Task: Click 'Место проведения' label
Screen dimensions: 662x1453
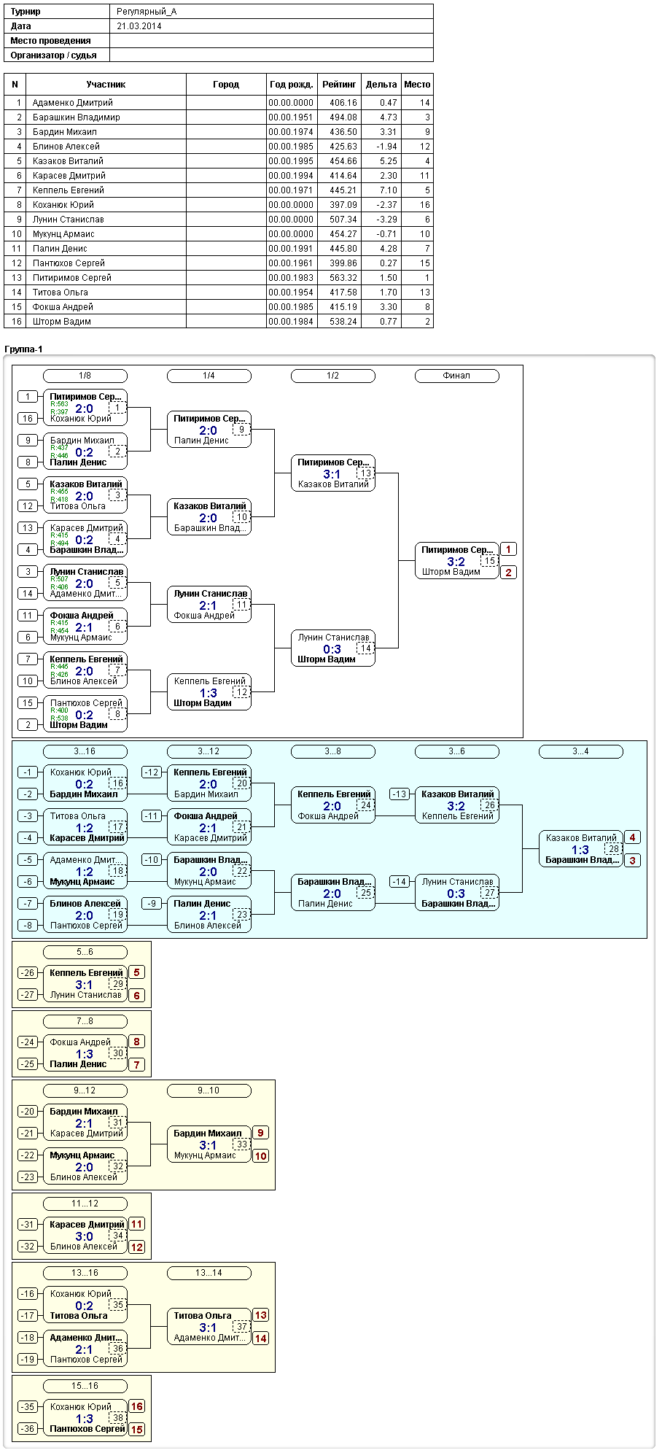Action: (51, 41)
